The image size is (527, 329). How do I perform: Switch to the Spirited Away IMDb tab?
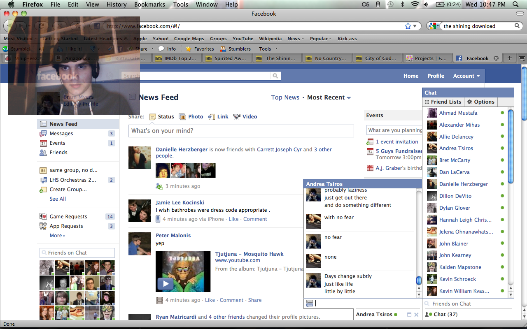point(226,58)
